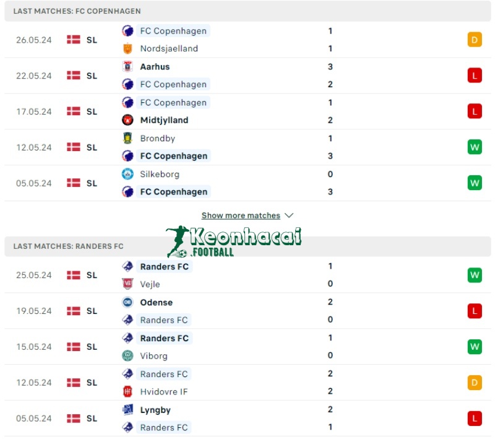The height and width of the screenshot is (439, 495).
Task: Click the Lyngby club crest
Action: 128,409
